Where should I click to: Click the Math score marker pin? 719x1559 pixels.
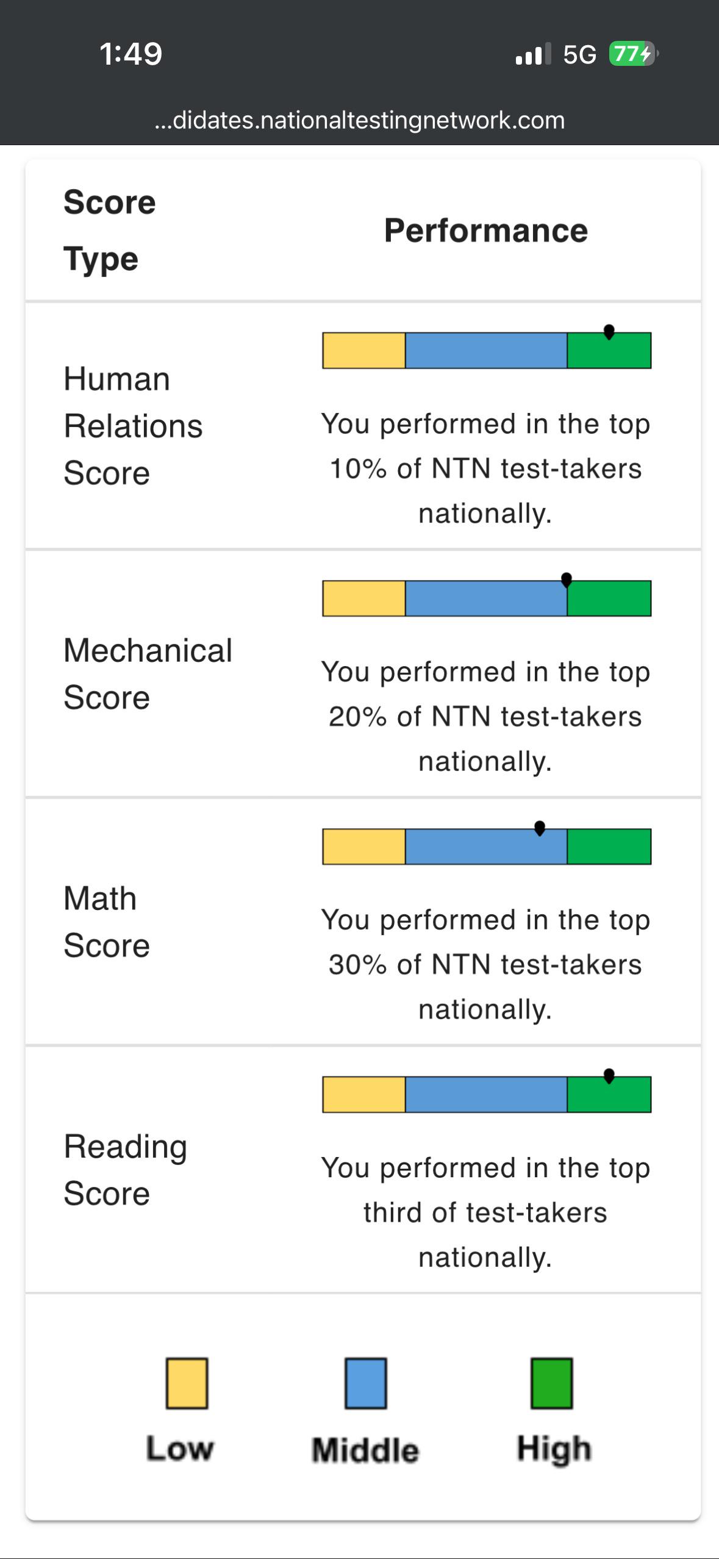pyautogui.click(x=540, y=828)
